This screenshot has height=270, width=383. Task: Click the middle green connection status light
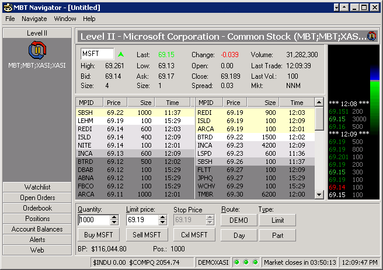click(x=246, y=262)
